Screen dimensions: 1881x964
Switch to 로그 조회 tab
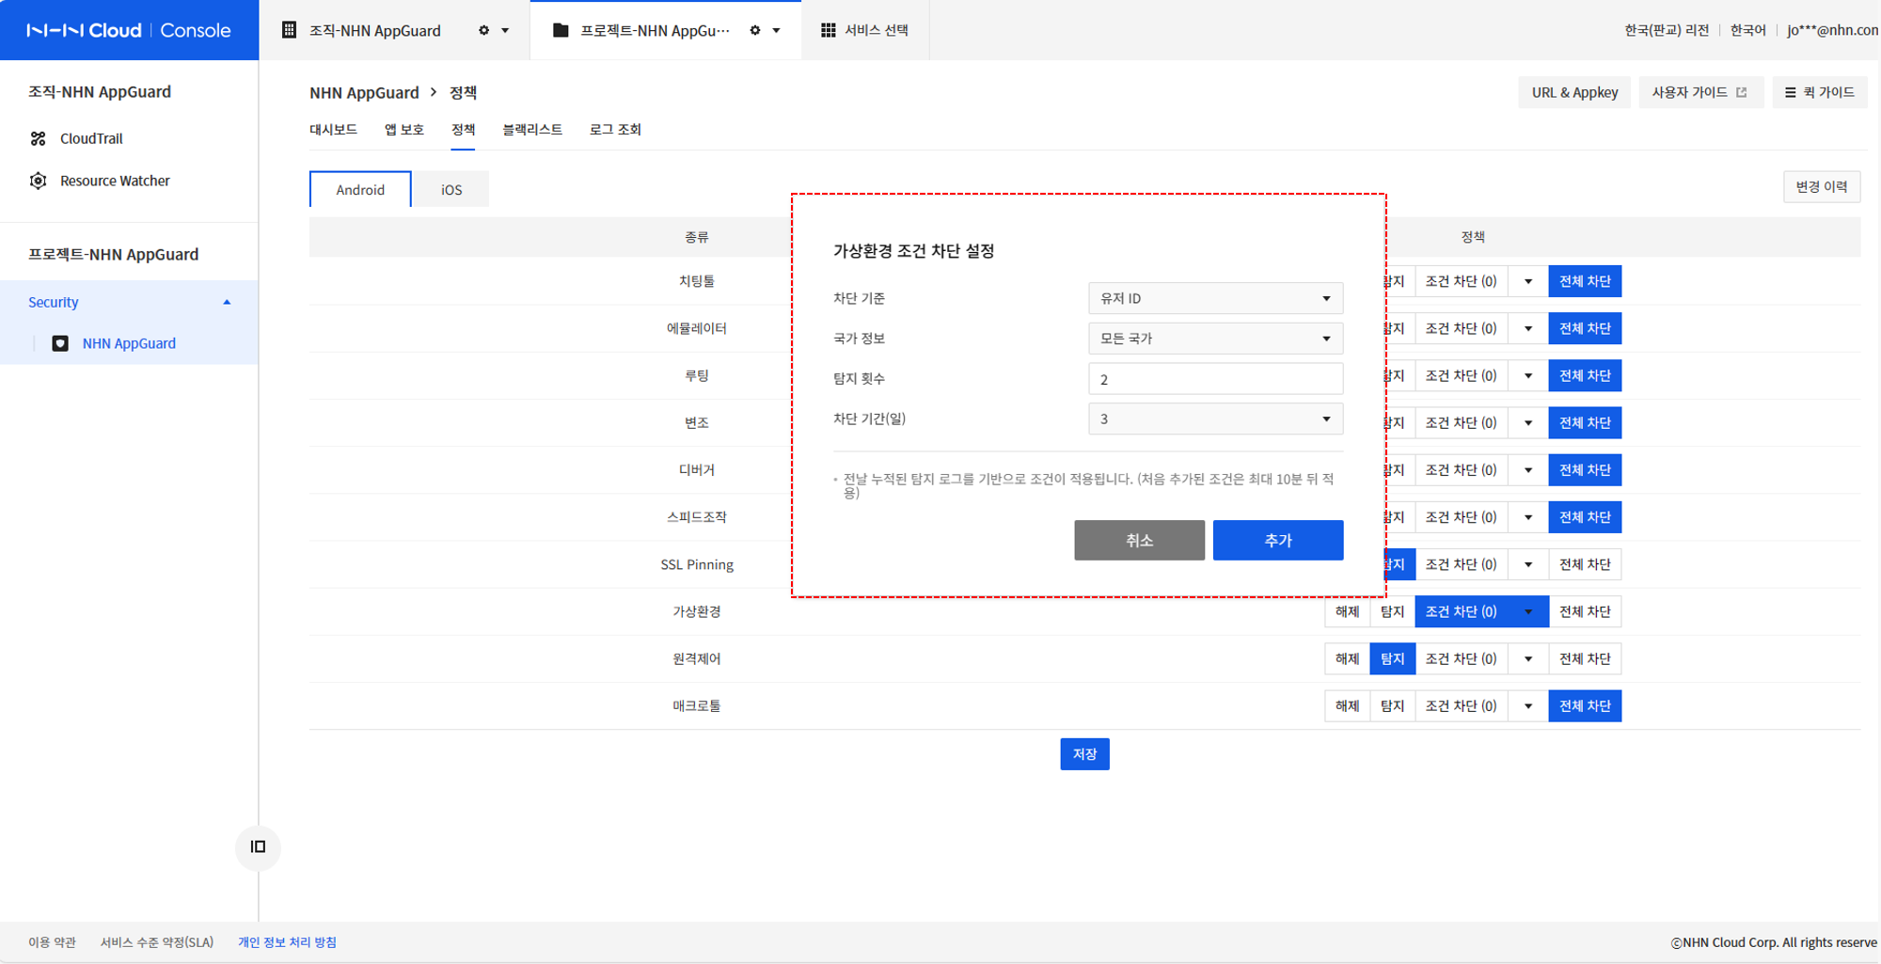[615, 129]
